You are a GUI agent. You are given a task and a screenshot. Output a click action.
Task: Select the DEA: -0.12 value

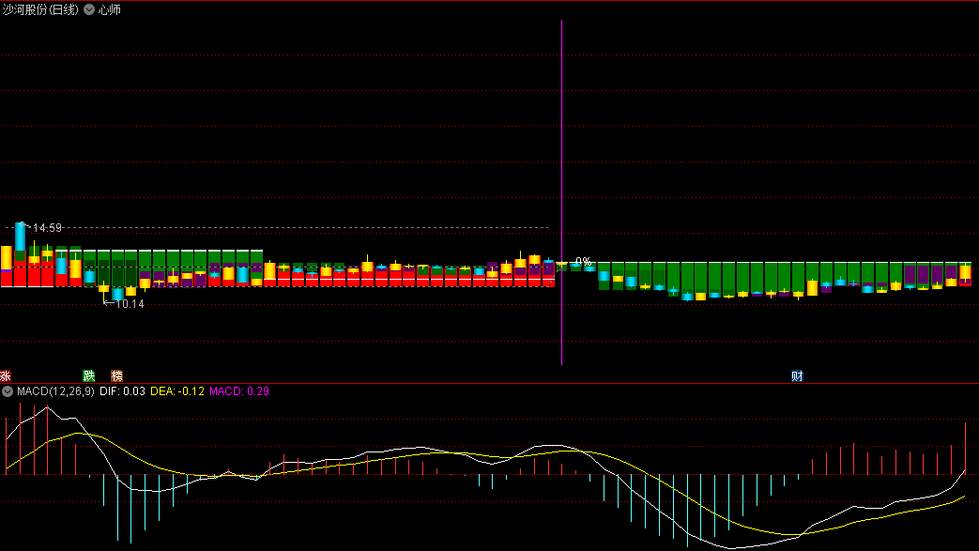[177, 391]
